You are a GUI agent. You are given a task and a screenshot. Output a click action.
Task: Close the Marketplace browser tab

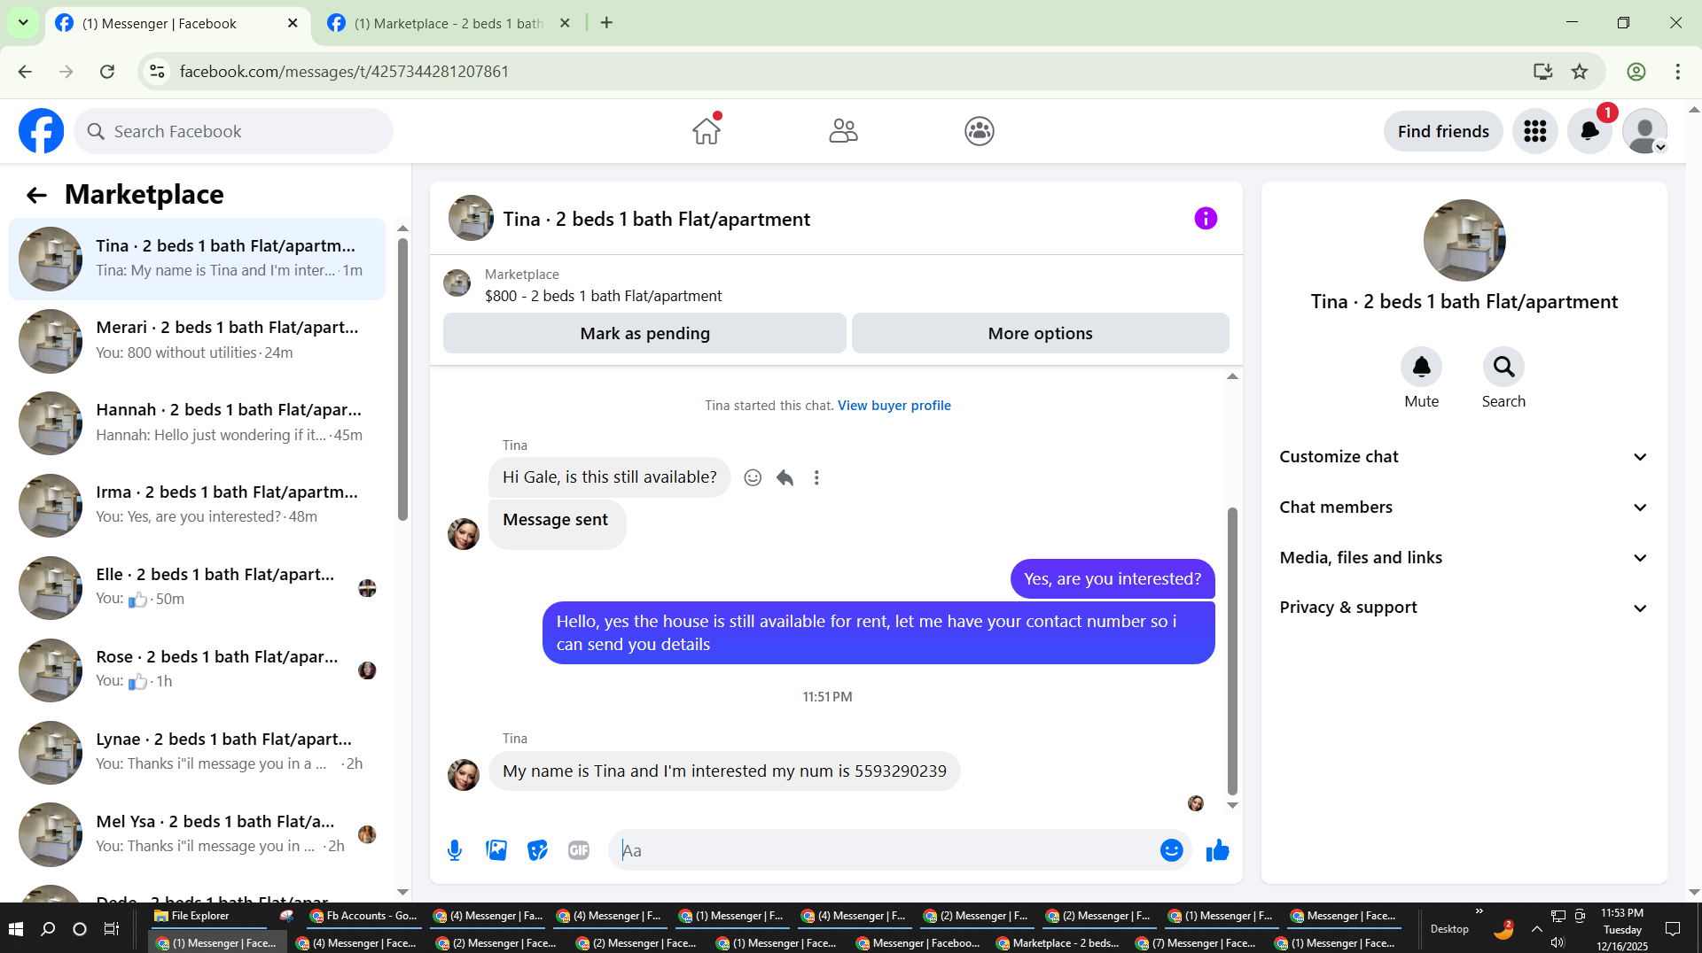(x=565, y=23)
